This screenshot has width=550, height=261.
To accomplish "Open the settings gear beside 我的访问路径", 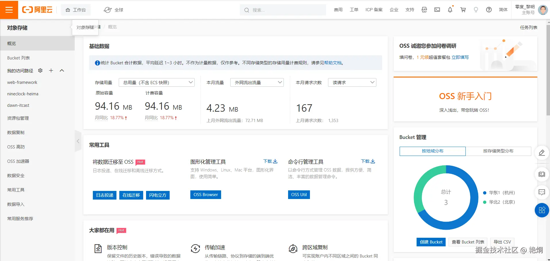I will 40,70.
